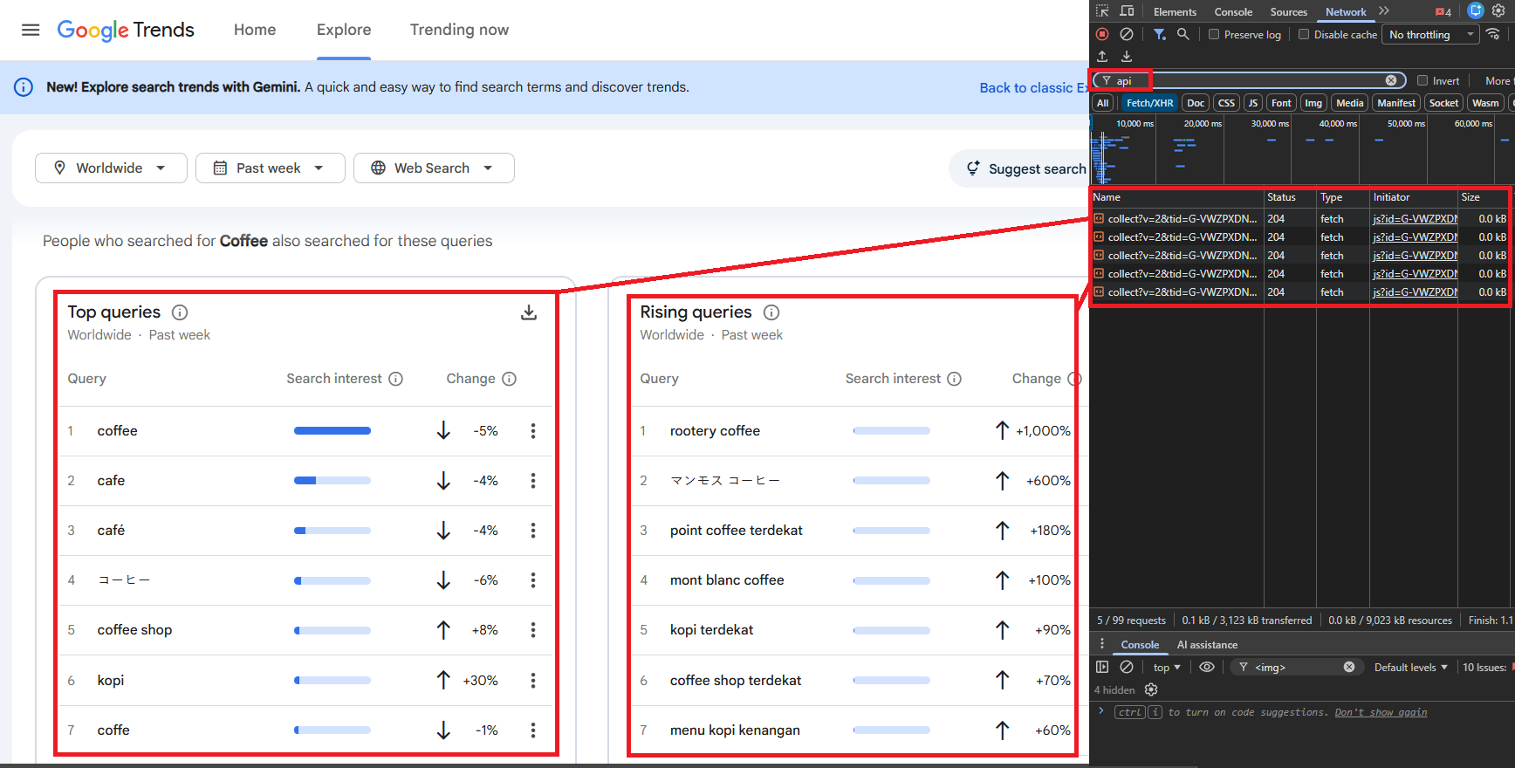Select the first collect?v=2 request row
1515x768 pixels.
click(x=1299, y=219)
